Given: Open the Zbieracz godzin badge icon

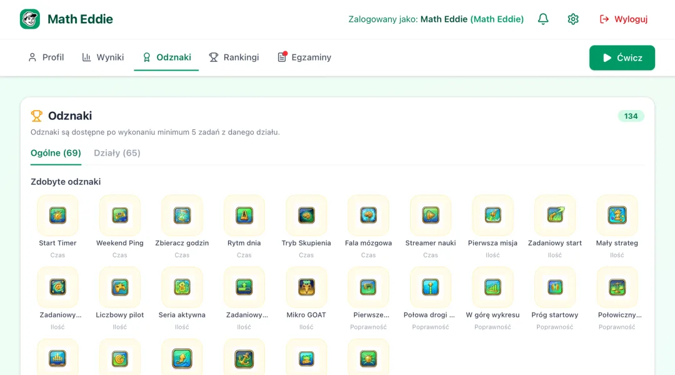Looking at the screenshot, I should pyautogui.click(x=182, y=215).
